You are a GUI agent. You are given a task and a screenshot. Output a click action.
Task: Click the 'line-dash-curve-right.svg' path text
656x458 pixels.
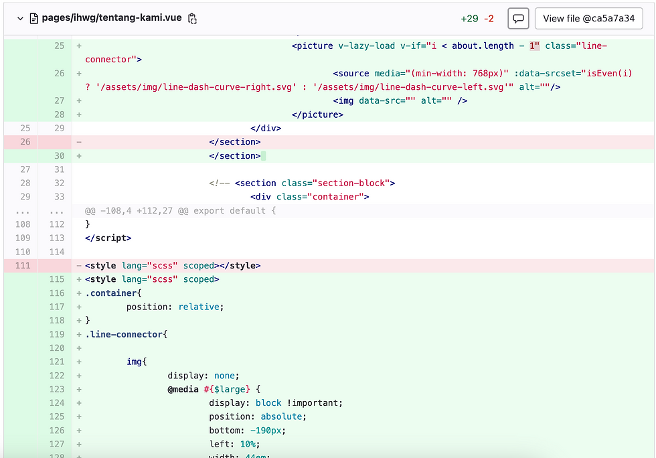(x=227, y=87)
